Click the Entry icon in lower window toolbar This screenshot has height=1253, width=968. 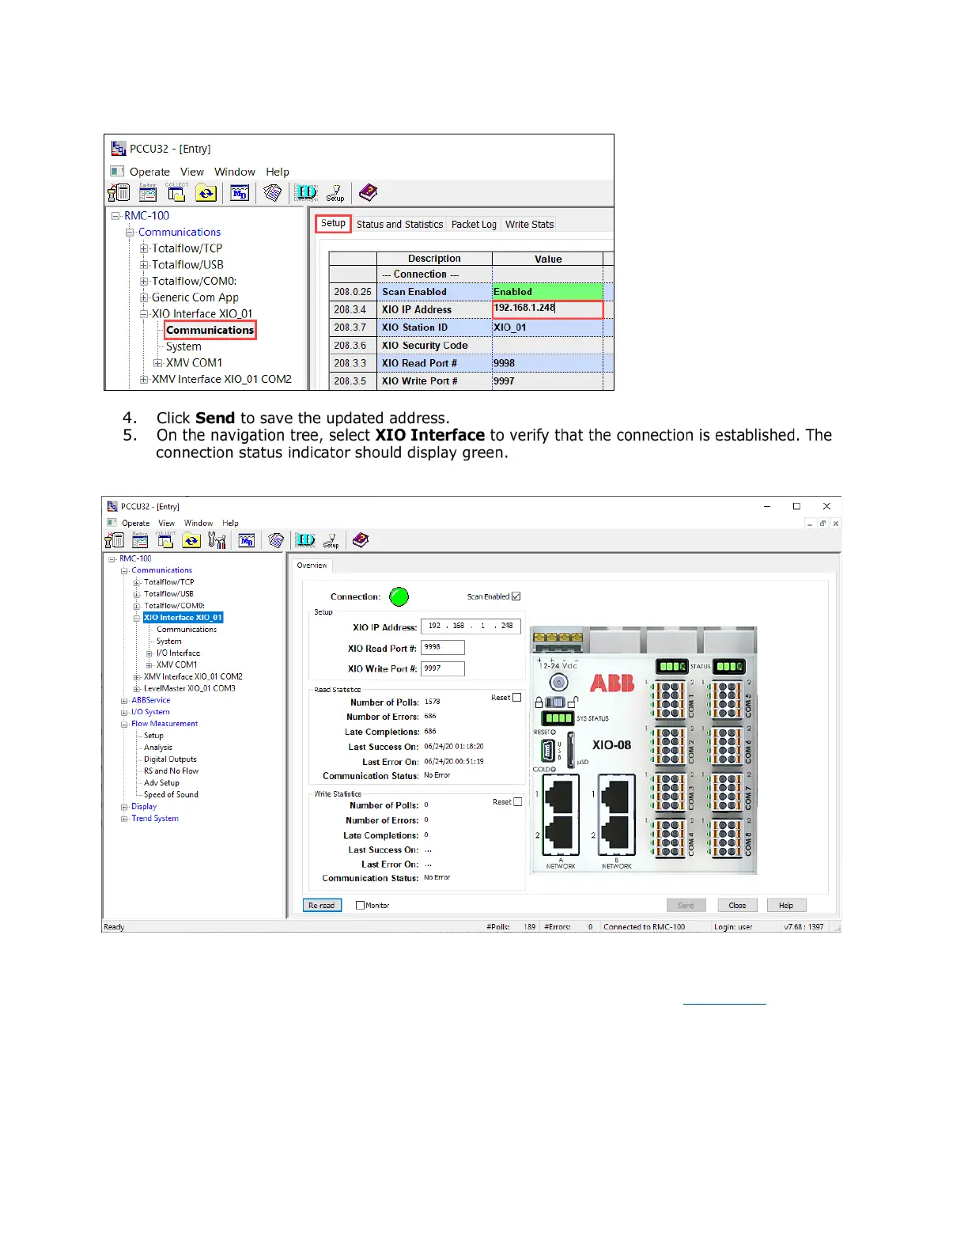tap(140, 540)
